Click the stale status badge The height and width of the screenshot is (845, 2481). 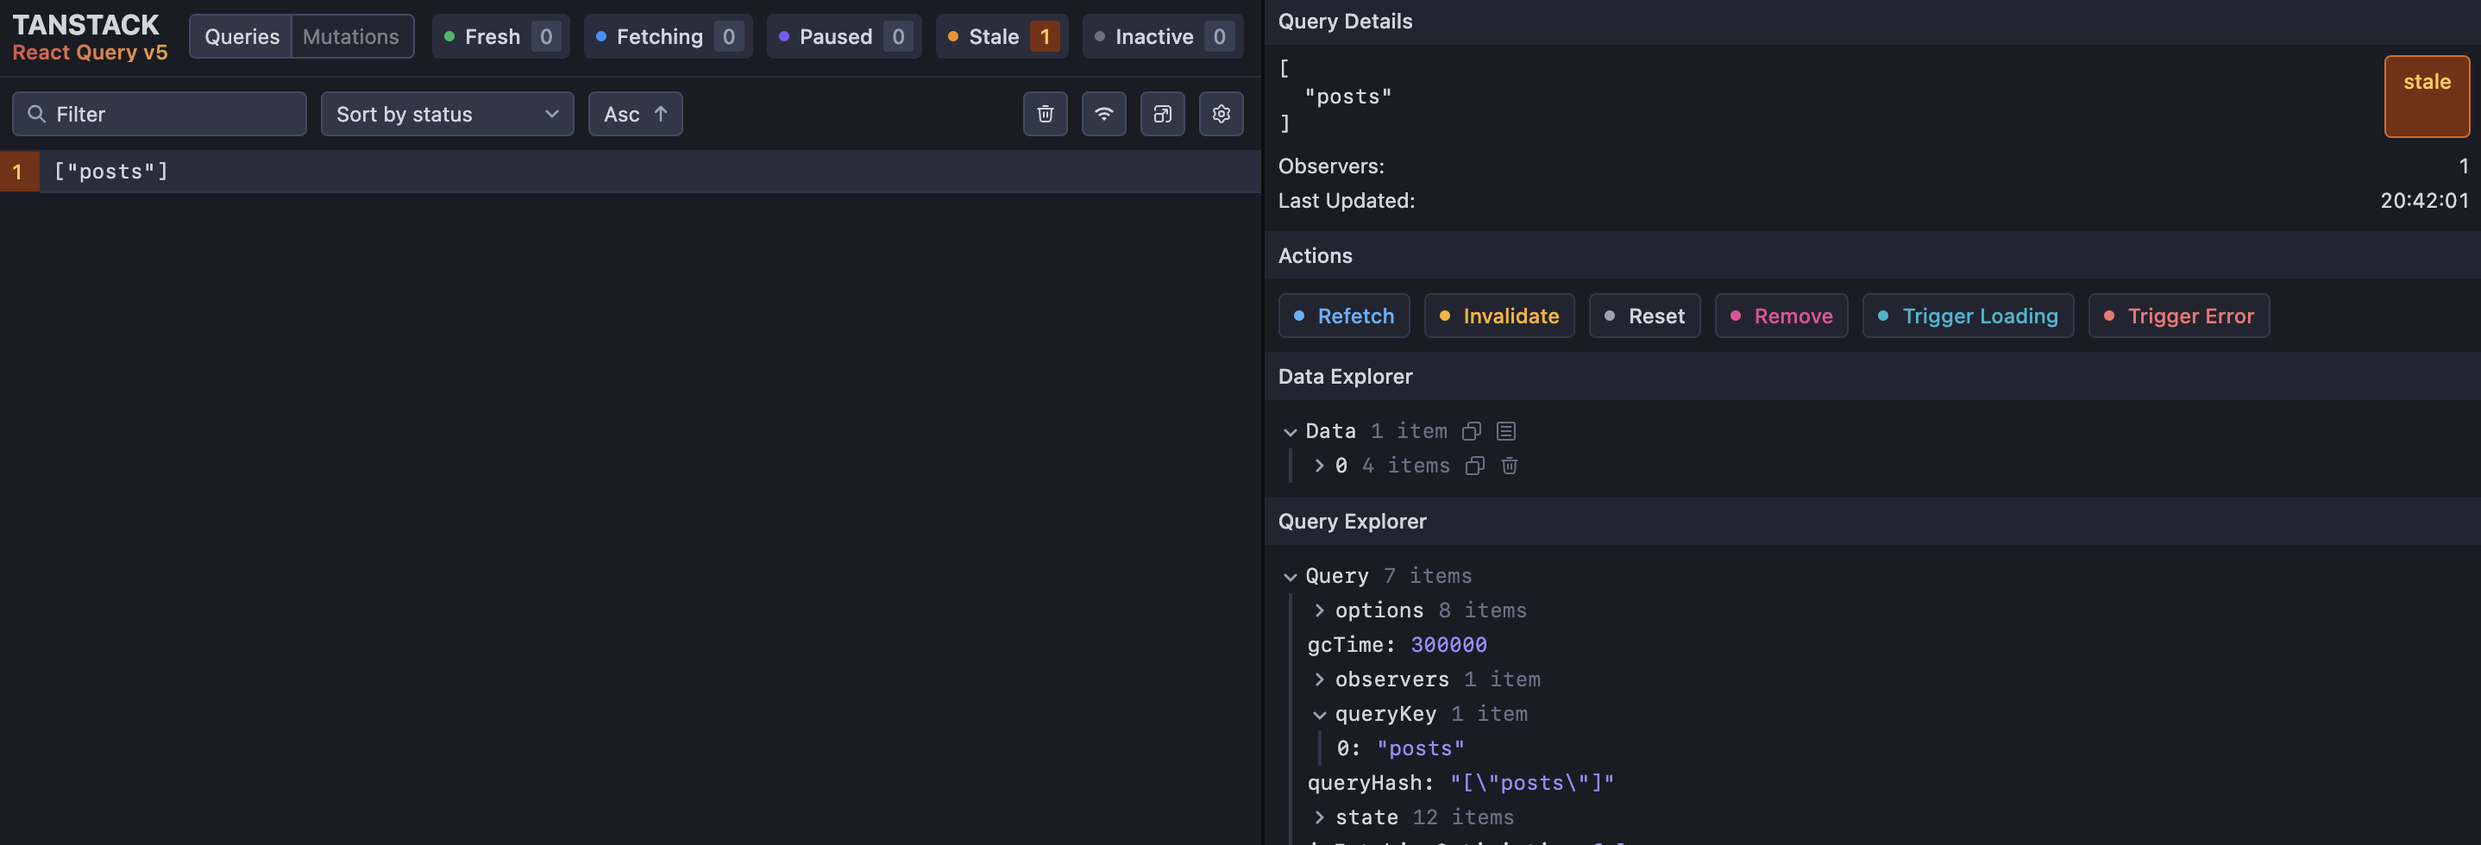tap(2426, 97)
